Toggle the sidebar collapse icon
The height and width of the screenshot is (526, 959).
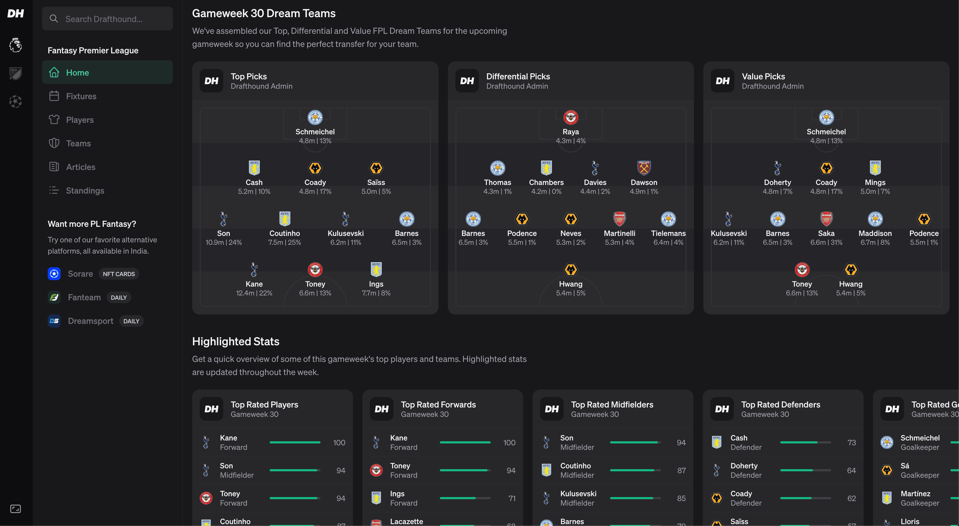point(16,509)
